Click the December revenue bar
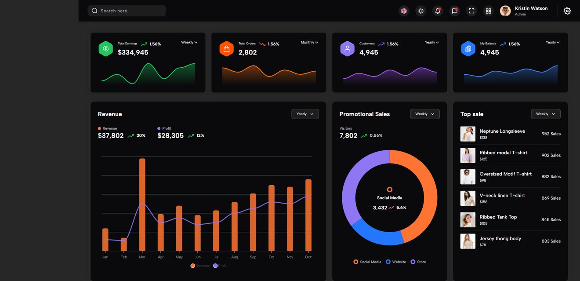The height and width of the screenshot is (281, 580). point(308,215)
